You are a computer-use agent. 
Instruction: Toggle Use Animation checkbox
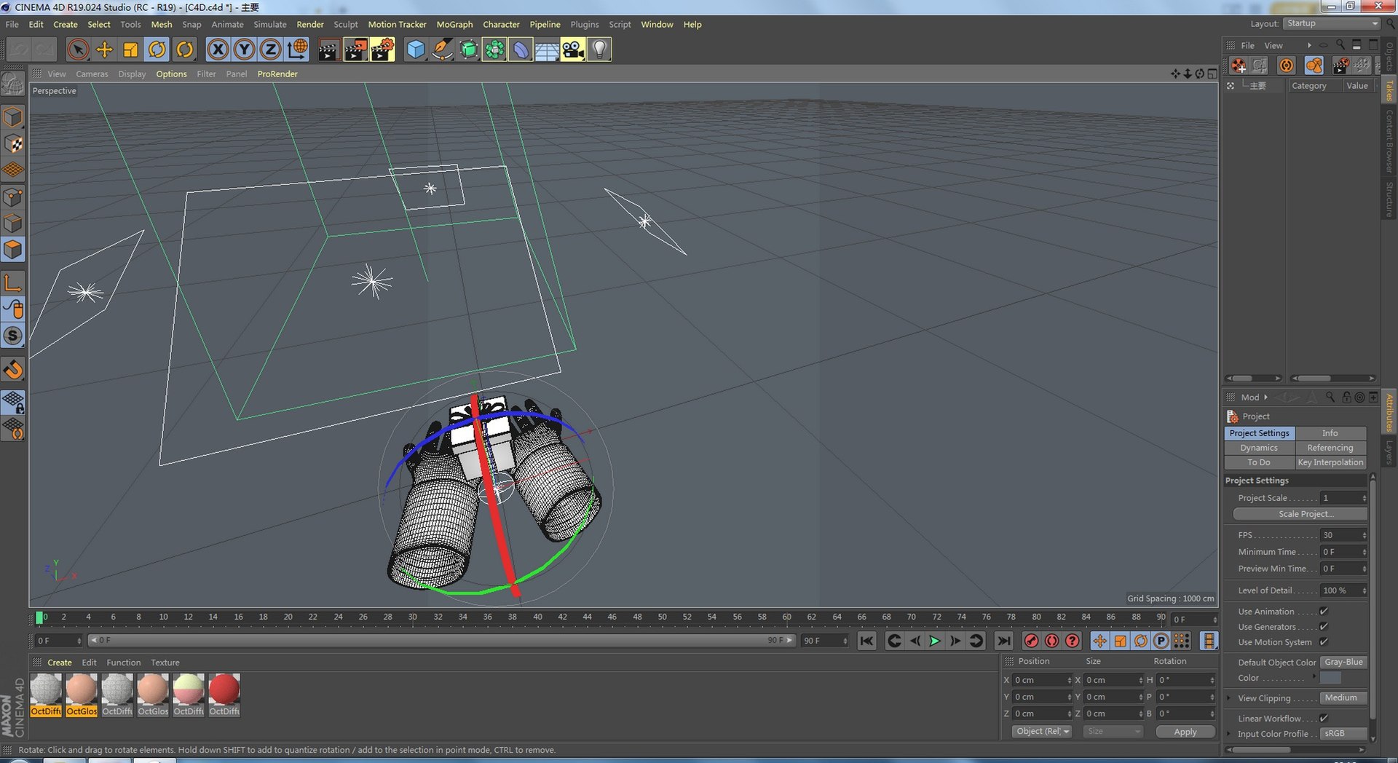pyautogui.click(x=1324, y=612)
